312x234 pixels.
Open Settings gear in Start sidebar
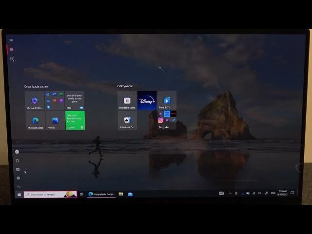tap(18, 178)
